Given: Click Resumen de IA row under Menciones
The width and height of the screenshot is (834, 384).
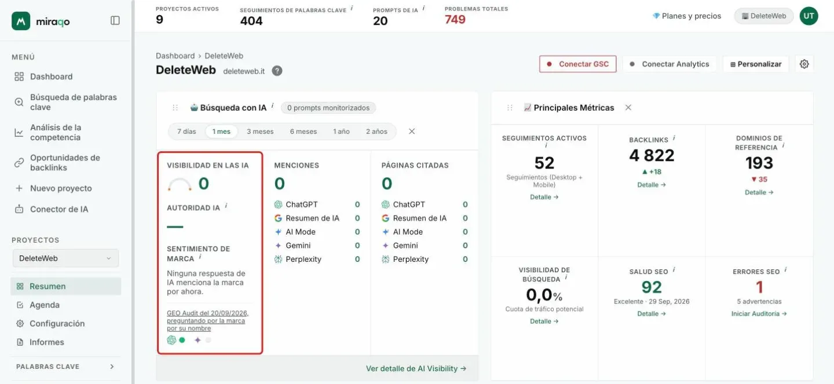Looking at the screenshot, I should pos(317,218).
